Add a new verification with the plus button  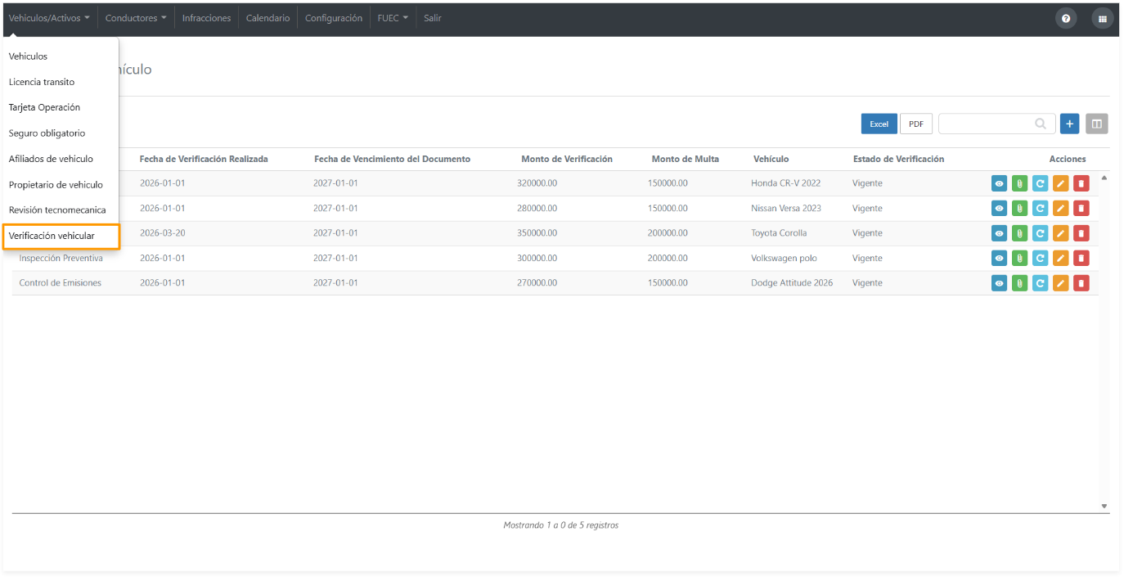tap(1069, 124)
